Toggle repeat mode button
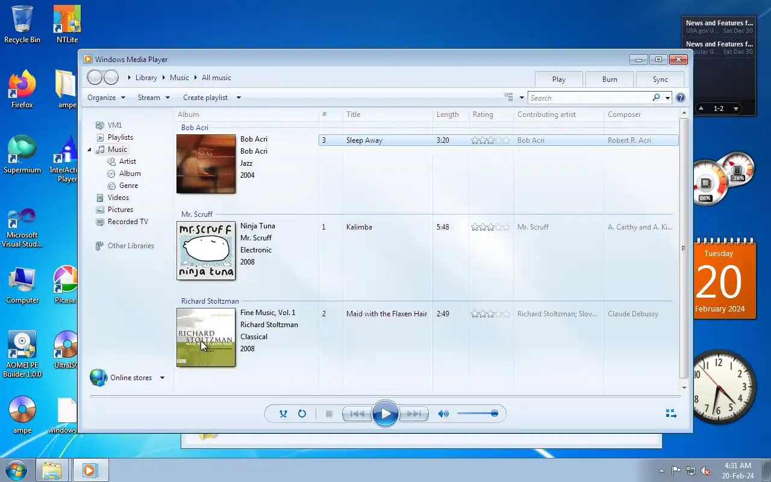Viewport: 771px width, 482px height. (x=302, y=414)
